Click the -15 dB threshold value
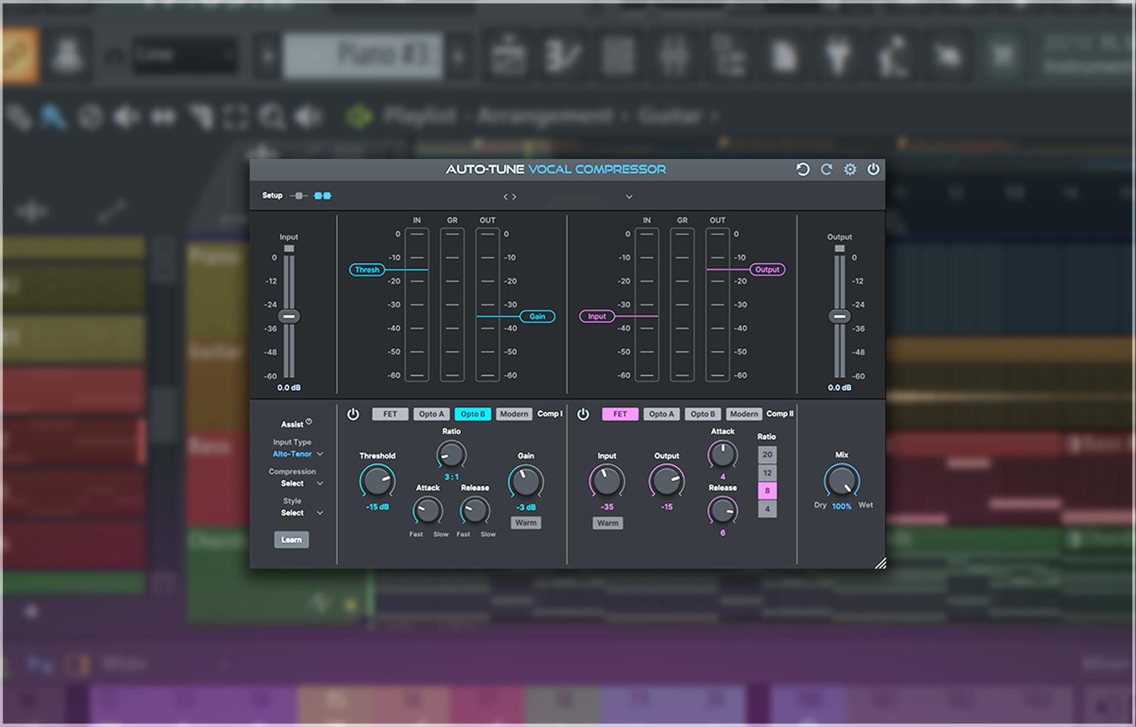The image size is (1136, 727). [377, 507]
